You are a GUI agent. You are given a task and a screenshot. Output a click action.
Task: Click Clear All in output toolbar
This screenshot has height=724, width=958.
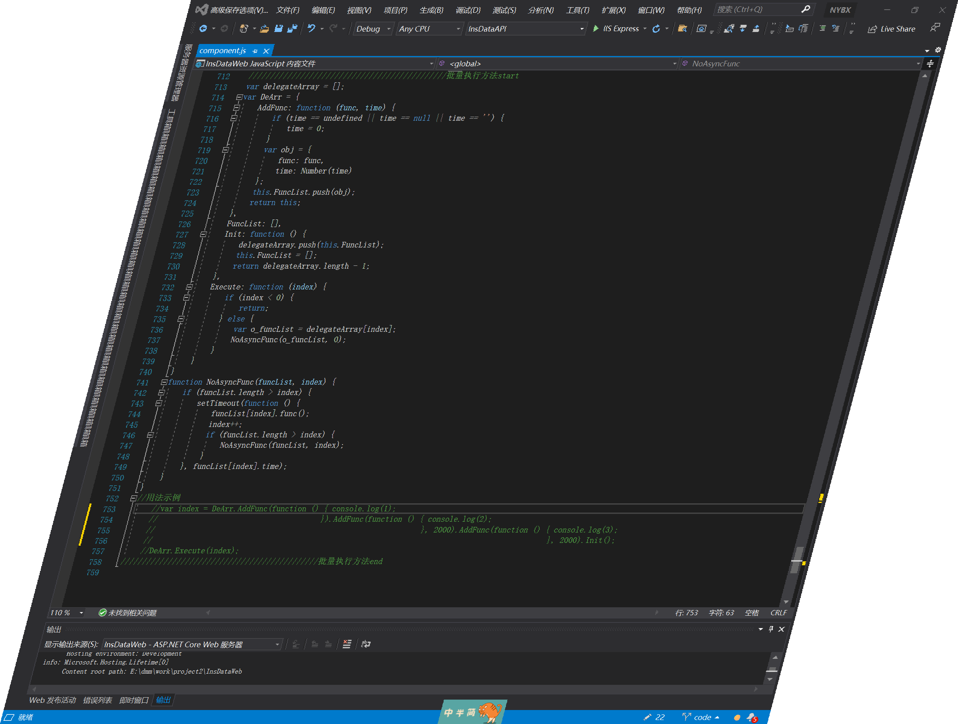347,644
